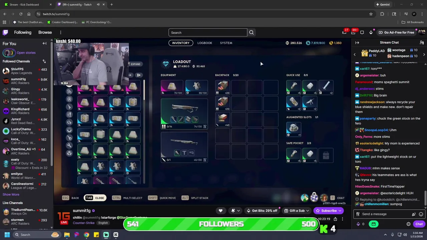Open Google Chrome from the taskbar
The width and height of the screenshot is (427, 240).
86,235
